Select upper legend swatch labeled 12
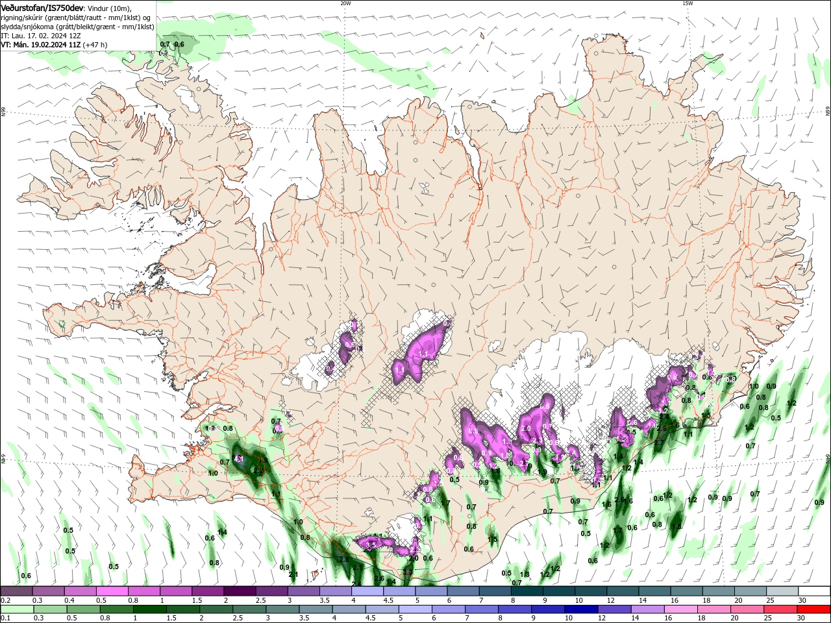 (623, 591)
